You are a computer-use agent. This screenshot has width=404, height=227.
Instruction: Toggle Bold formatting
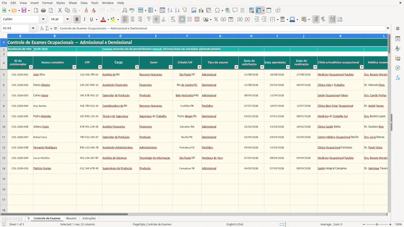[x=77, y=20]
